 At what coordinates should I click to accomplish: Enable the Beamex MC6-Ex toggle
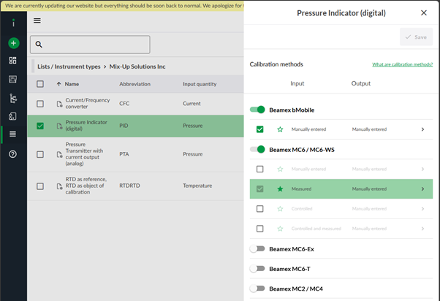257,249
